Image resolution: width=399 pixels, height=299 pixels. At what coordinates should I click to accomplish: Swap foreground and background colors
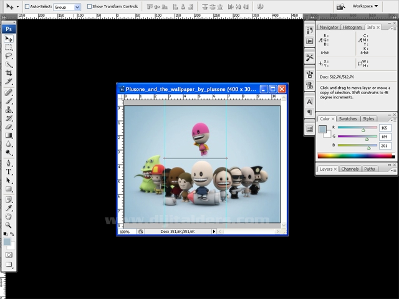(x=12, y=234)
